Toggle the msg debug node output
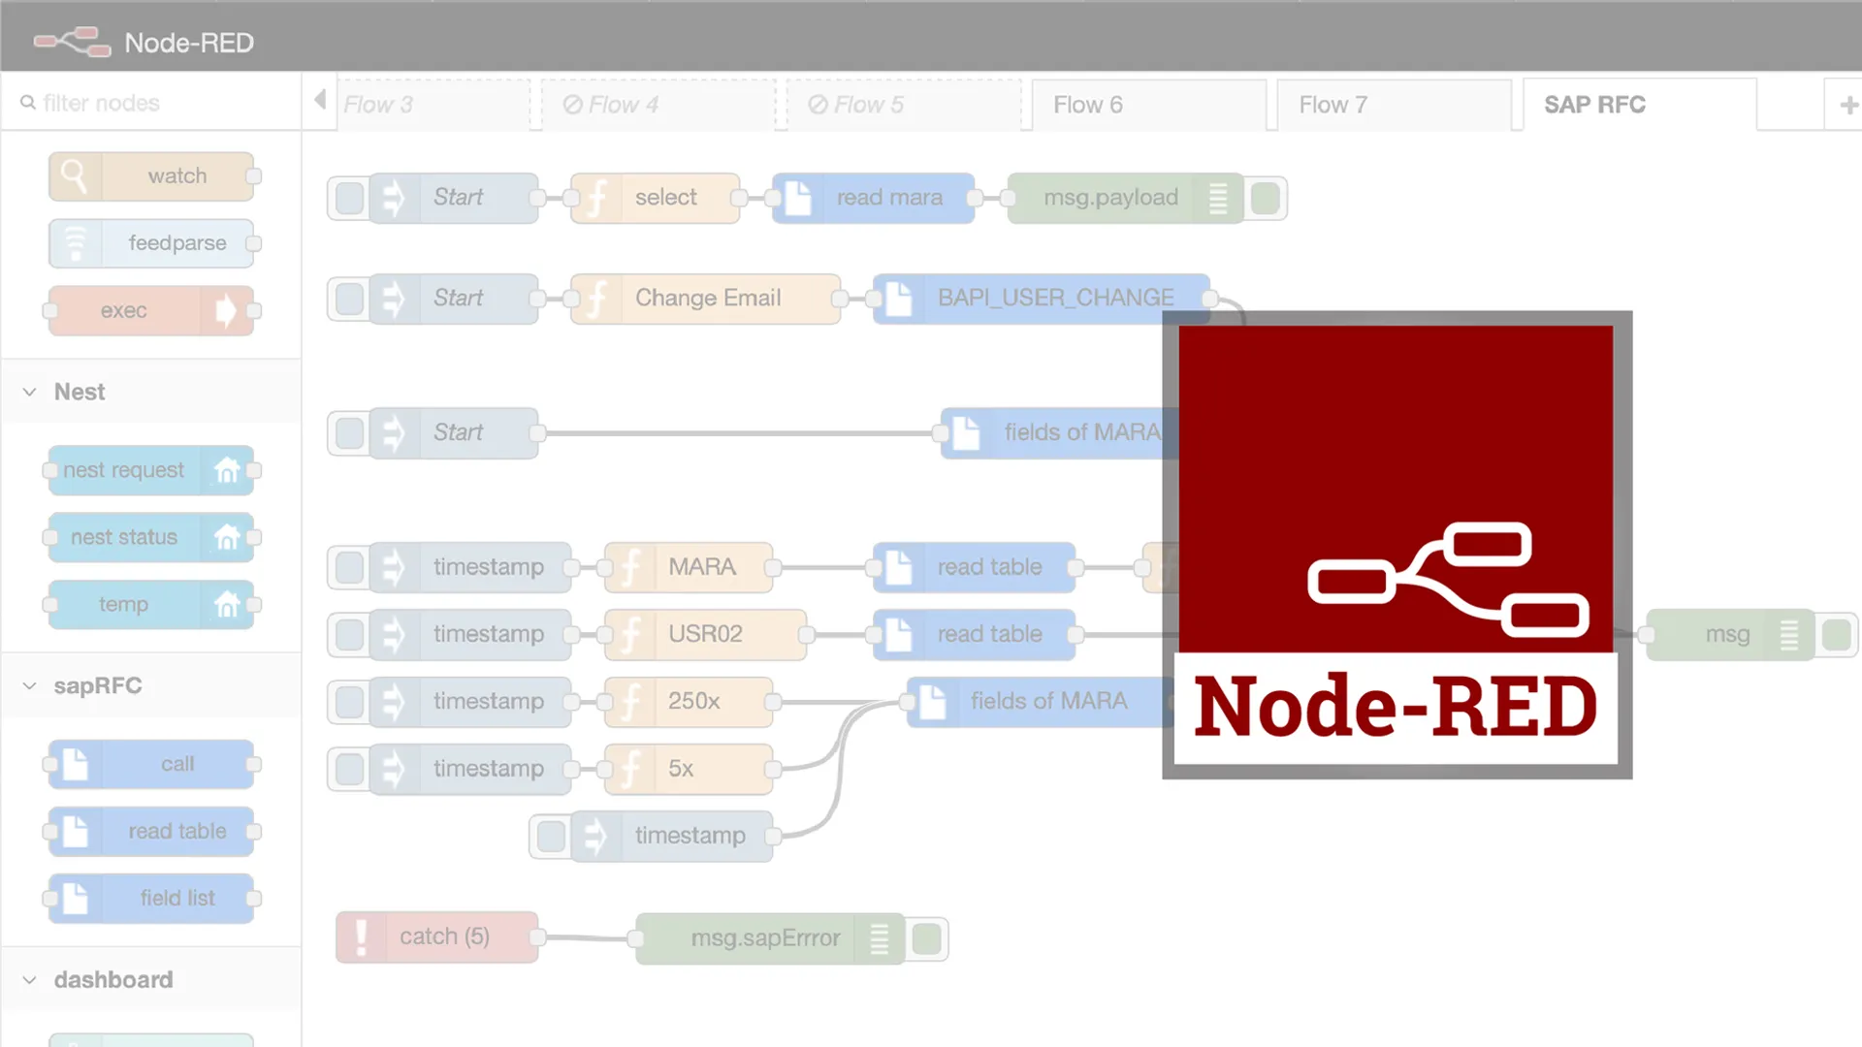 point(1836,635)
